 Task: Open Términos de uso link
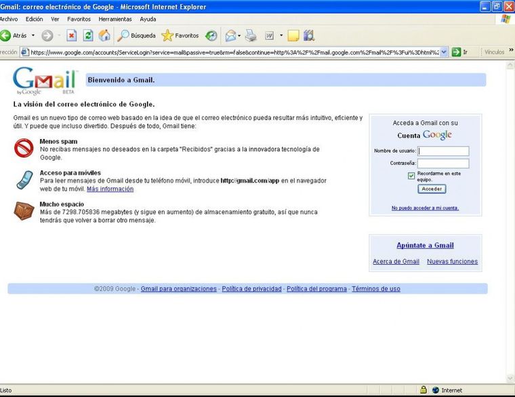pos(376,289)
